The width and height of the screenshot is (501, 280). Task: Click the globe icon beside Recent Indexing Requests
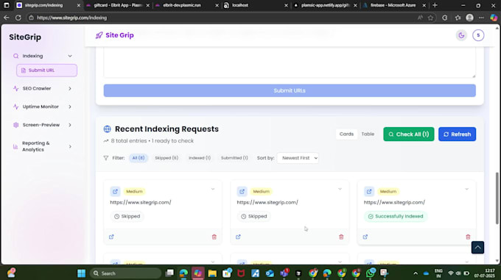(x=108, y=129)
